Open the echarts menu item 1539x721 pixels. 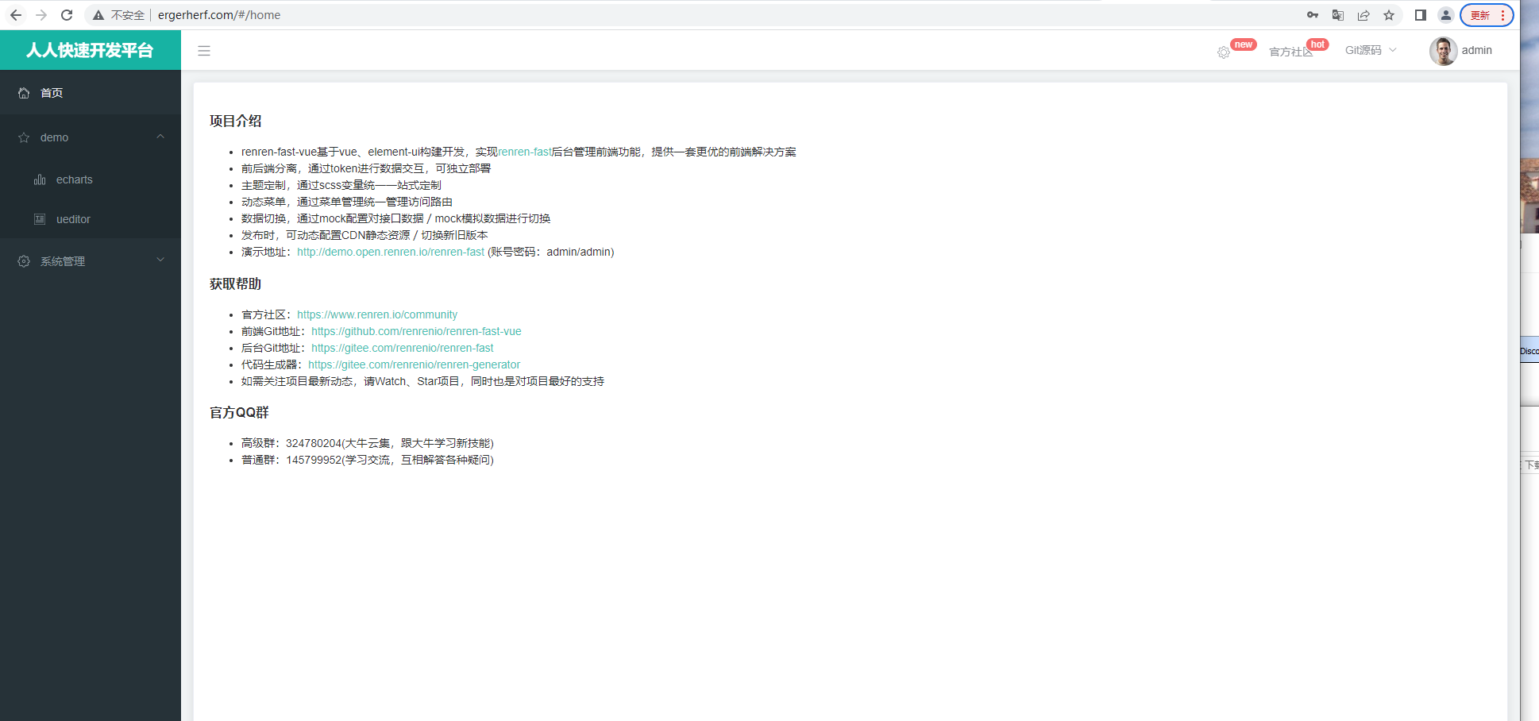[x=74, y=179]
